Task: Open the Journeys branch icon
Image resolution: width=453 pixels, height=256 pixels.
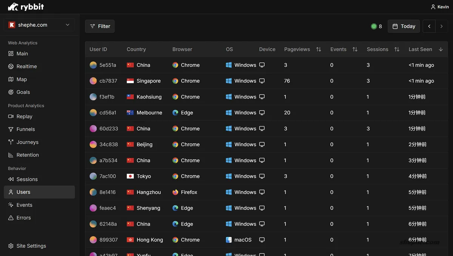Action: coord(11,142)
